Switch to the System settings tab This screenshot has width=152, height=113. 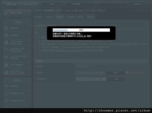pos(49,17)
